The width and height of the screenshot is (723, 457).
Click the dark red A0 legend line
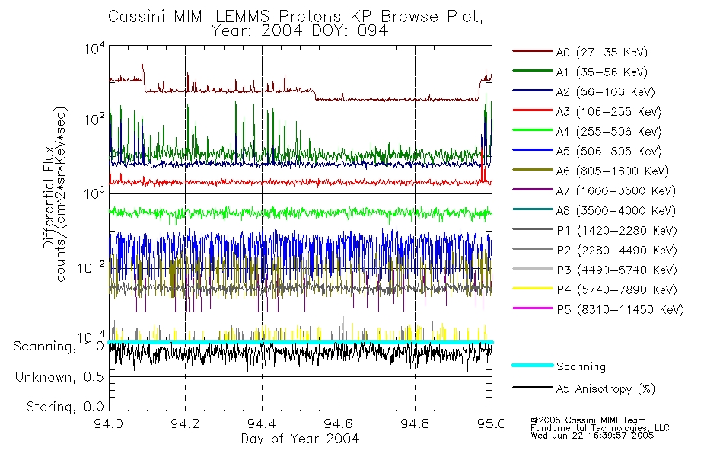pyautogui.click(x=533, y=51)
